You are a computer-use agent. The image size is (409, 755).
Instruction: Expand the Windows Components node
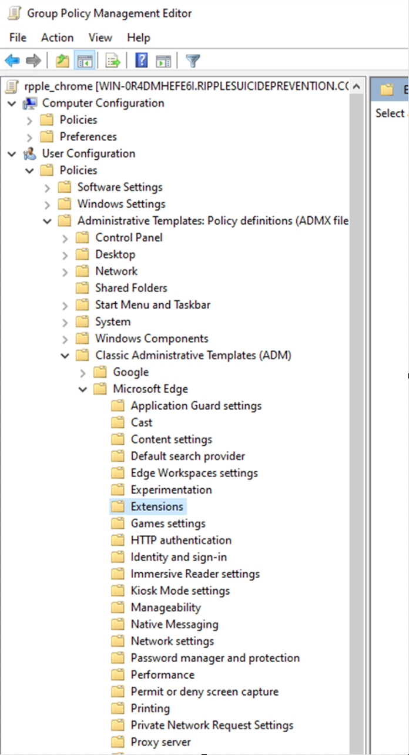pyautogui.click(x=65, y=339)
